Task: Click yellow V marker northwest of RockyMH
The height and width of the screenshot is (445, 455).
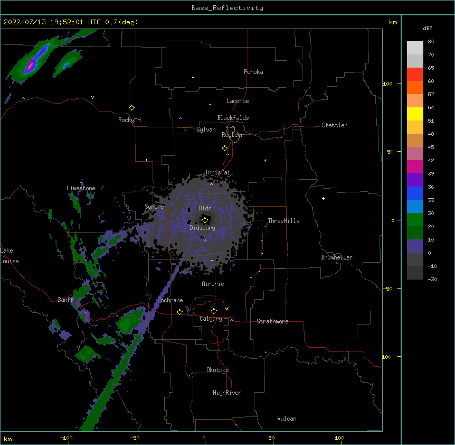Action: 92,97
